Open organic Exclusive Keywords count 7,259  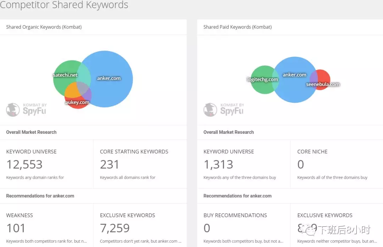(x=115, y=228)
